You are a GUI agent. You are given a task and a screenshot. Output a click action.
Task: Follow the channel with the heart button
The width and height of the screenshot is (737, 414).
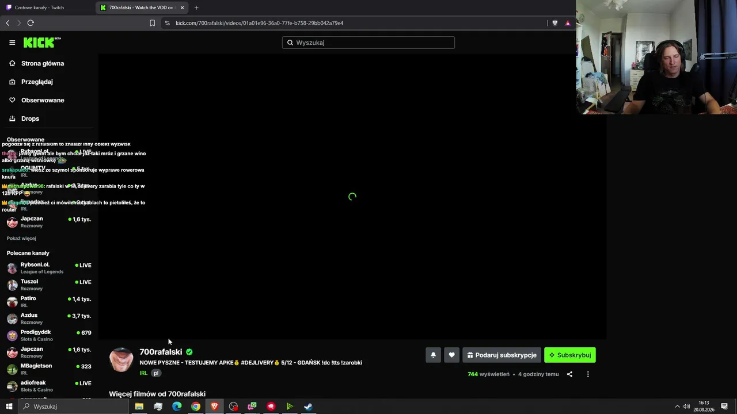click(x=452, y=355)
